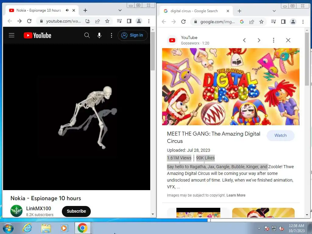
Task: Close the Nokia - Espionage 10 hours tab
Action: click(x=74, y=10)
